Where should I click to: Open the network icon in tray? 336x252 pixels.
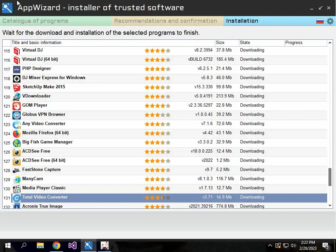click(x=286, y=245)
